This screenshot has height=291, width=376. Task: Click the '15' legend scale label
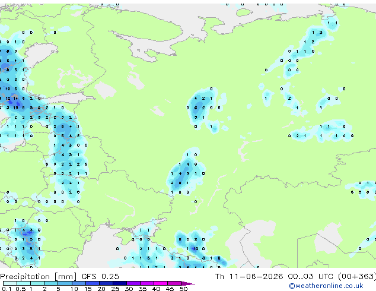88,289
